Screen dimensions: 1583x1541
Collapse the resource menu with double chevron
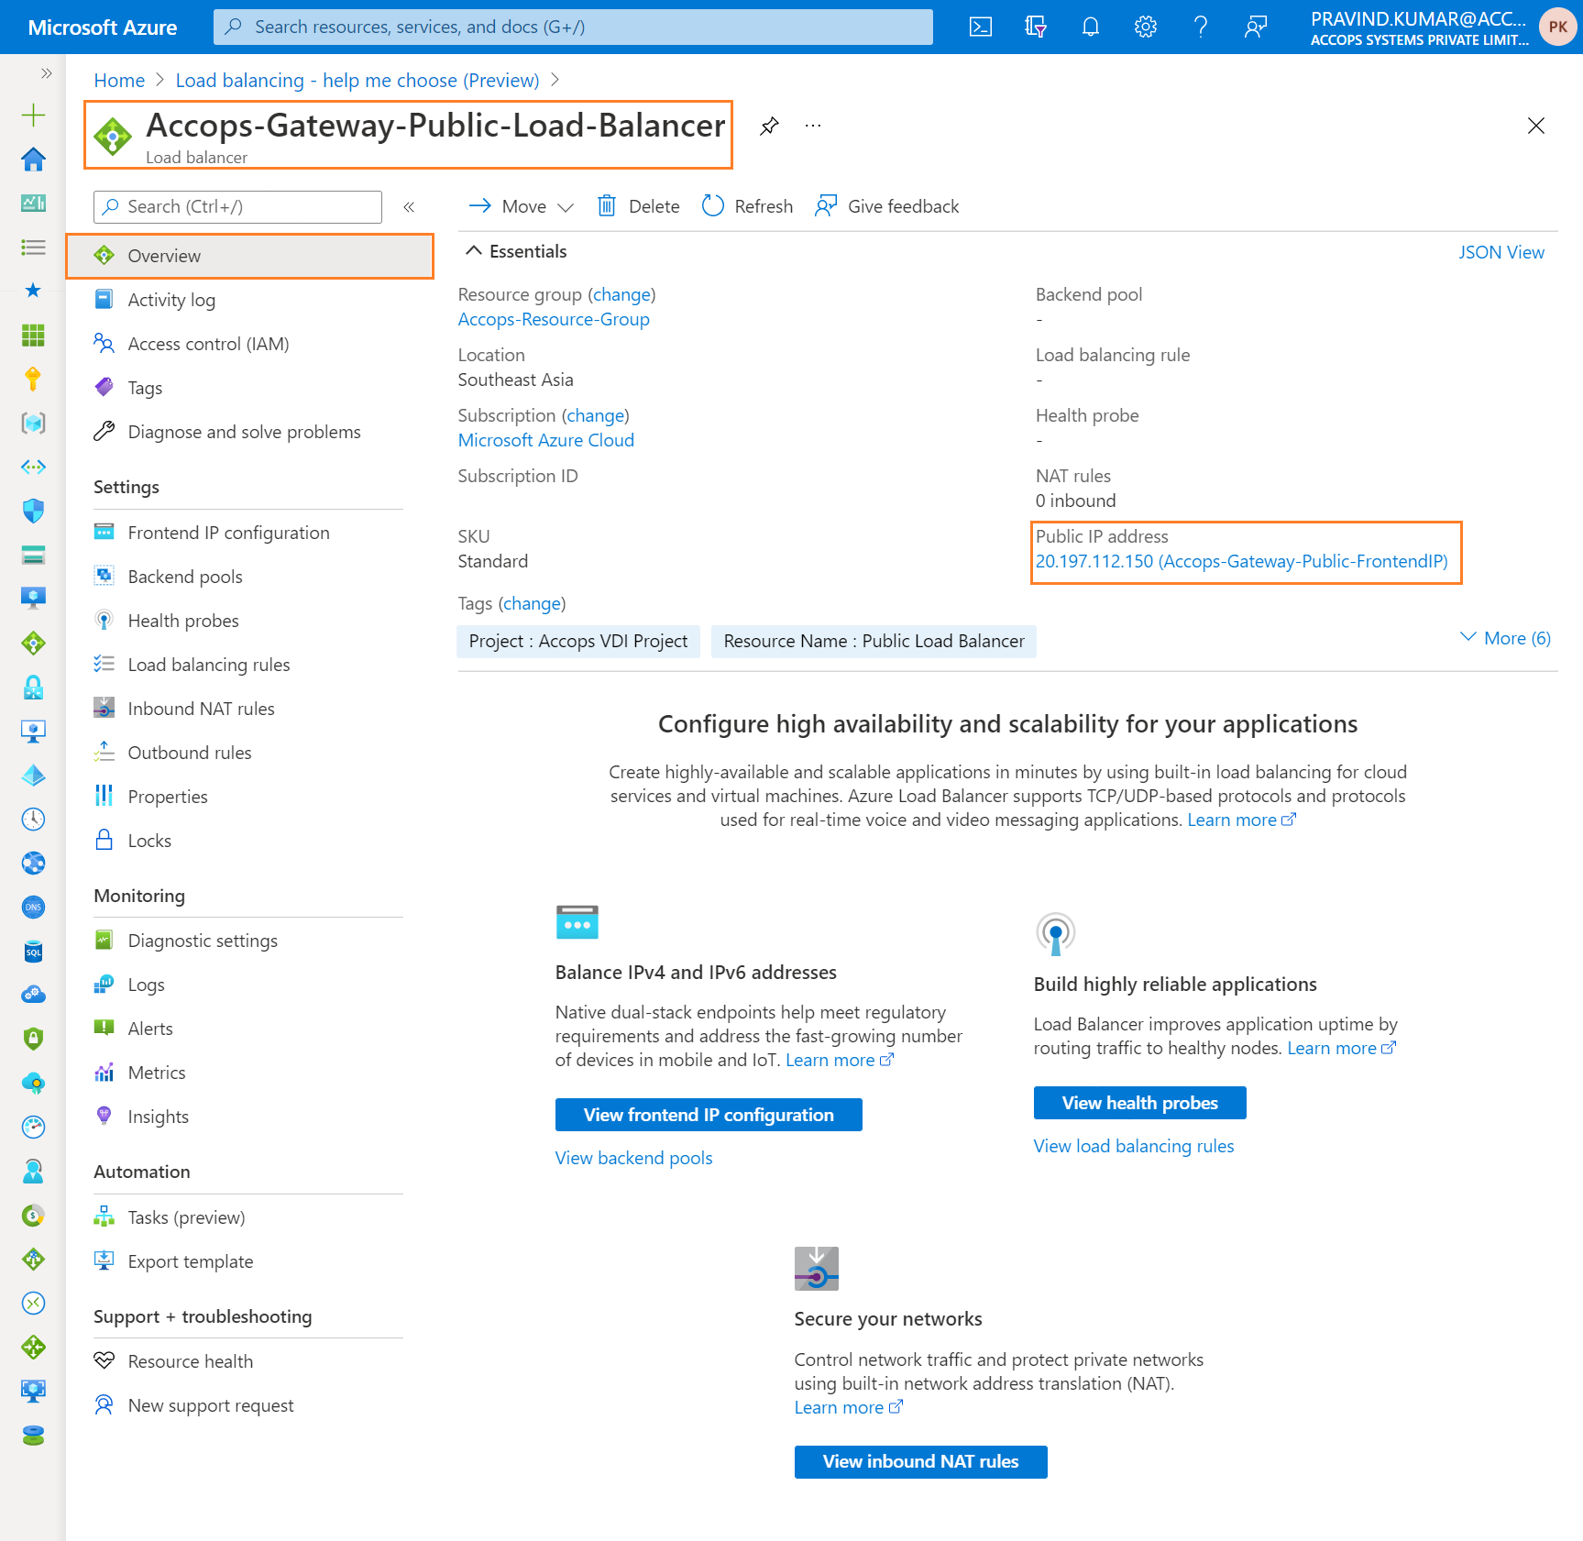coord(409,207)
